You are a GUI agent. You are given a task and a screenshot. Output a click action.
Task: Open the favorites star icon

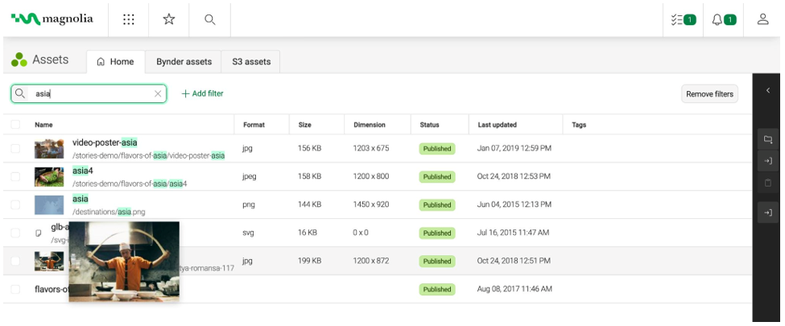169,19
